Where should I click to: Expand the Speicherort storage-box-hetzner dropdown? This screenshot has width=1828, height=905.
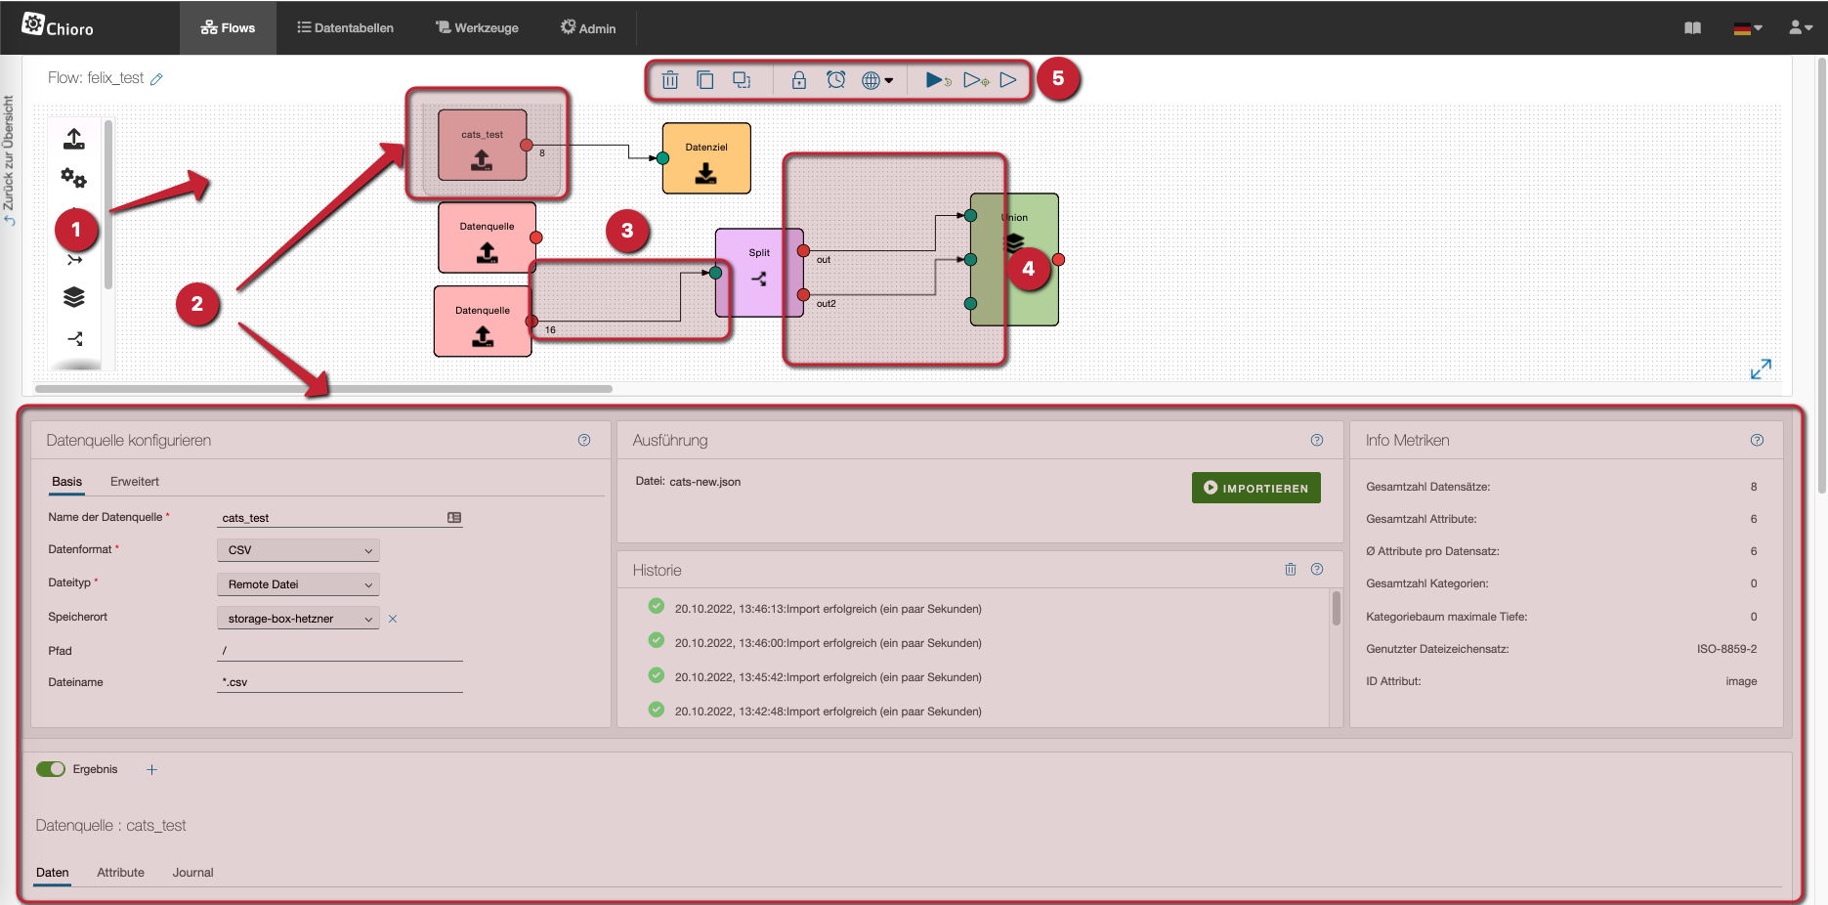pyautogui.click(x=298, y=619)
